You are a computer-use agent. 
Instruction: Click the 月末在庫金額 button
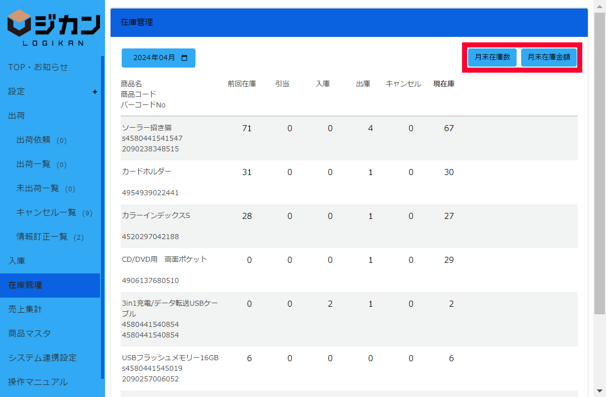point(548,58)
